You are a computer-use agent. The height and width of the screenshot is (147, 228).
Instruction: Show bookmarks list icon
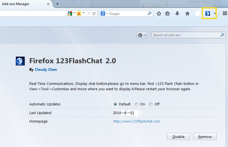[x=167, y=13]
